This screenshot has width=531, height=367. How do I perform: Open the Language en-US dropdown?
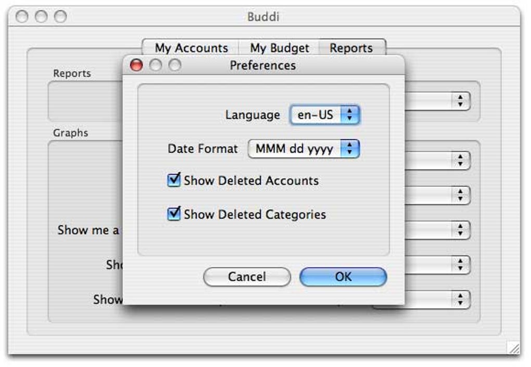(325, 115)
